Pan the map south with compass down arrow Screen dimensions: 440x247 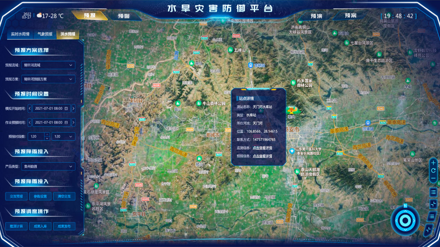[x=405, y=230]
